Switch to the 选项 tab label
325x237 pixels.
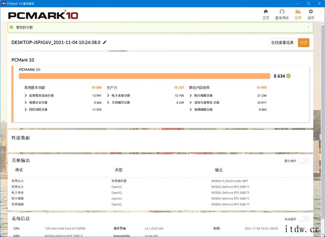point(310,18)
